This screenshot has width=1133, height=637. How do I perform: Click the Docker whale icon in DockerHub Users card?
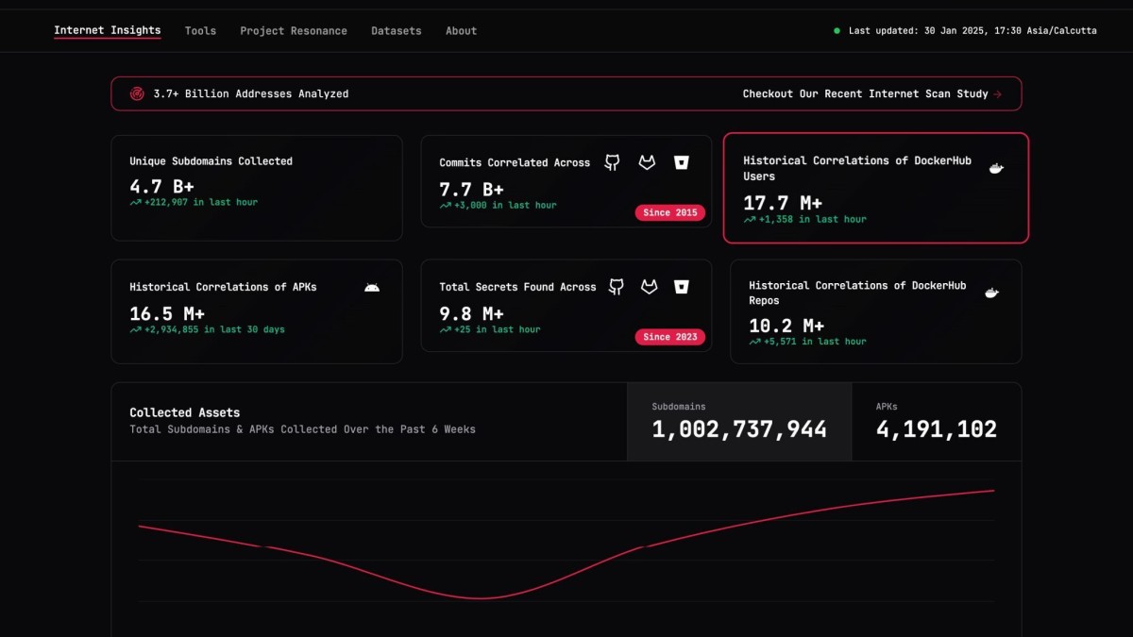pyautogui.click(x=996, y=169)
